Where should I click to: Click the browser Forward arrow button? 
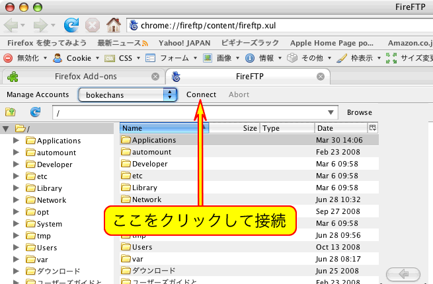pyautogui.click(x=40, y=25)
